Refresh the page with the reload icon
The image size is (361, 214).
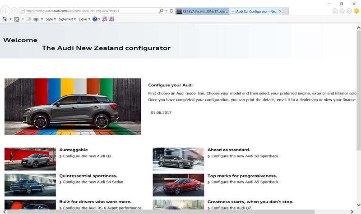click(x=171, y=10)
